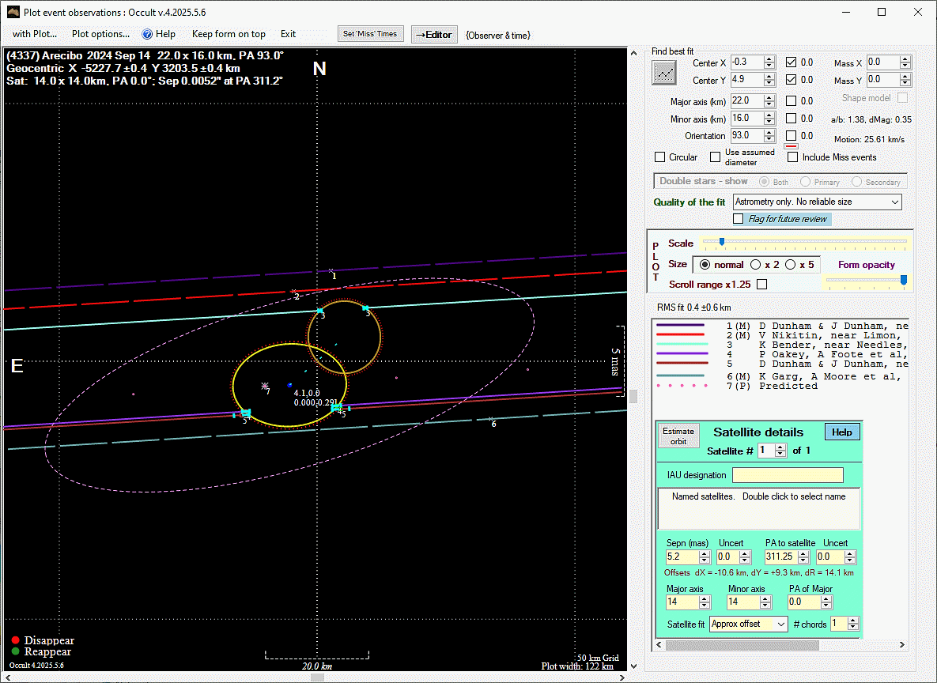Click the Satellite details Help button
Screen dimensions: 937x683
(842, 432)
